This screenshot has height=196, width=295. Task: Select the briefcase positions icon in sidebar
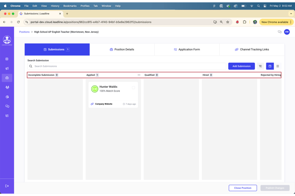tap(7, 78)
